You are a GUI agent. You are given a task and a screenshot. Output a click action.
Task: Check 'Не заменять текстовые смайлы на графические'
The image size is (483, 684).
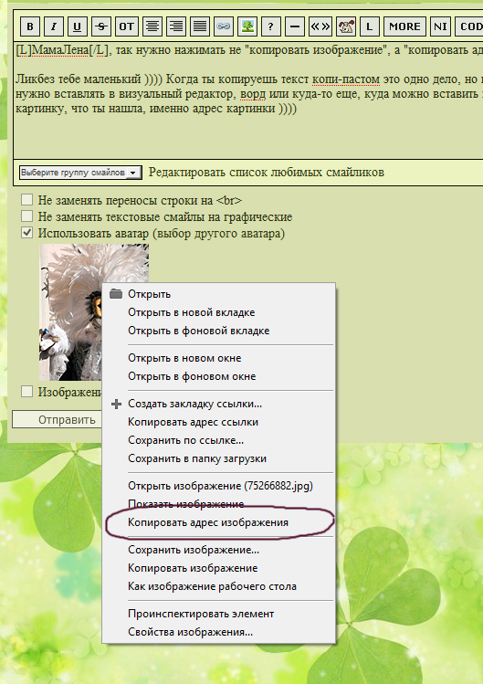point(27,216)
